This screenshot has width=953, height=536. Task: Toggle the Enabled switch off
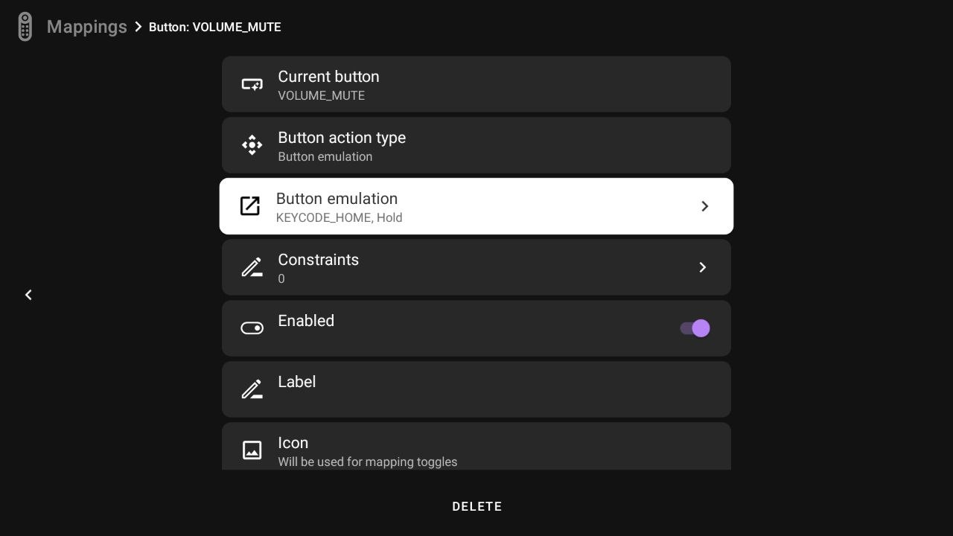point(695,328)
